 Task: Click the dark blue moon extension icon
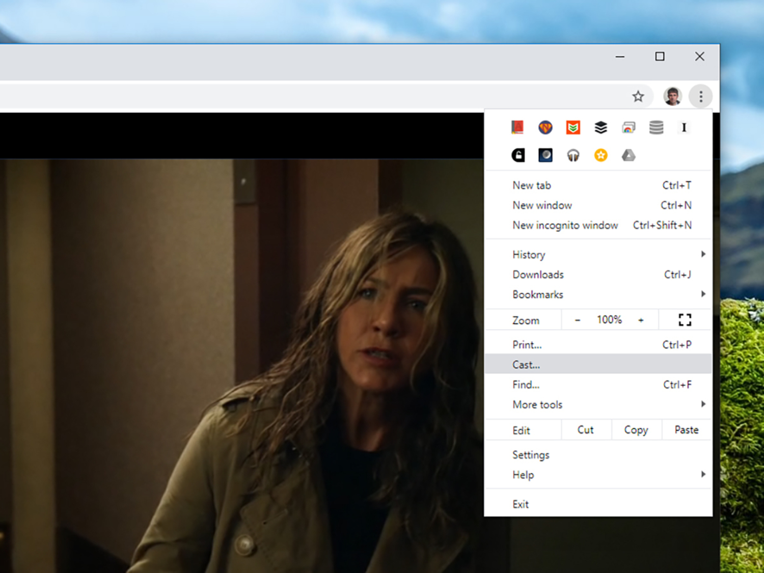(x=545, y=155)
